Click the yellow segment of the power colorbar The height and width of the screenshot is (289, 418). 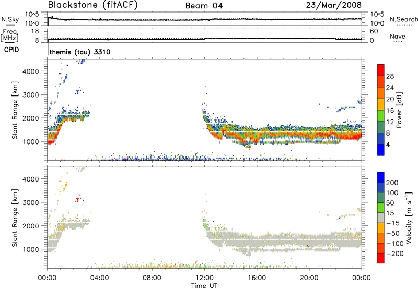coord(381,104)
